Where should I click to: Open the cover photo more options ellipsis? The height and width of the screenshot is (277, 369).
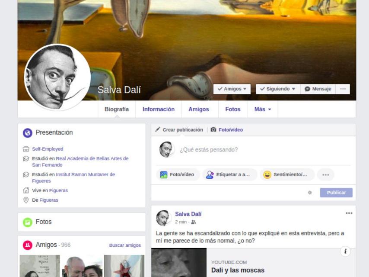click(343, 89)
